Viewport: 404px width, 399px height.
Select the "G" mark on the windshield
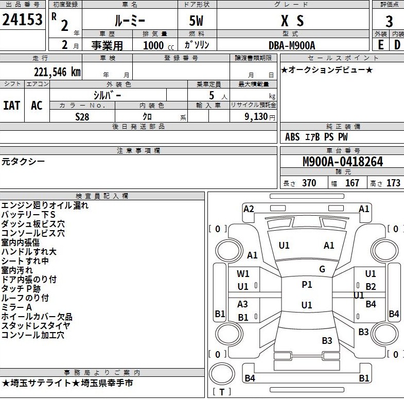click(322, 269)
